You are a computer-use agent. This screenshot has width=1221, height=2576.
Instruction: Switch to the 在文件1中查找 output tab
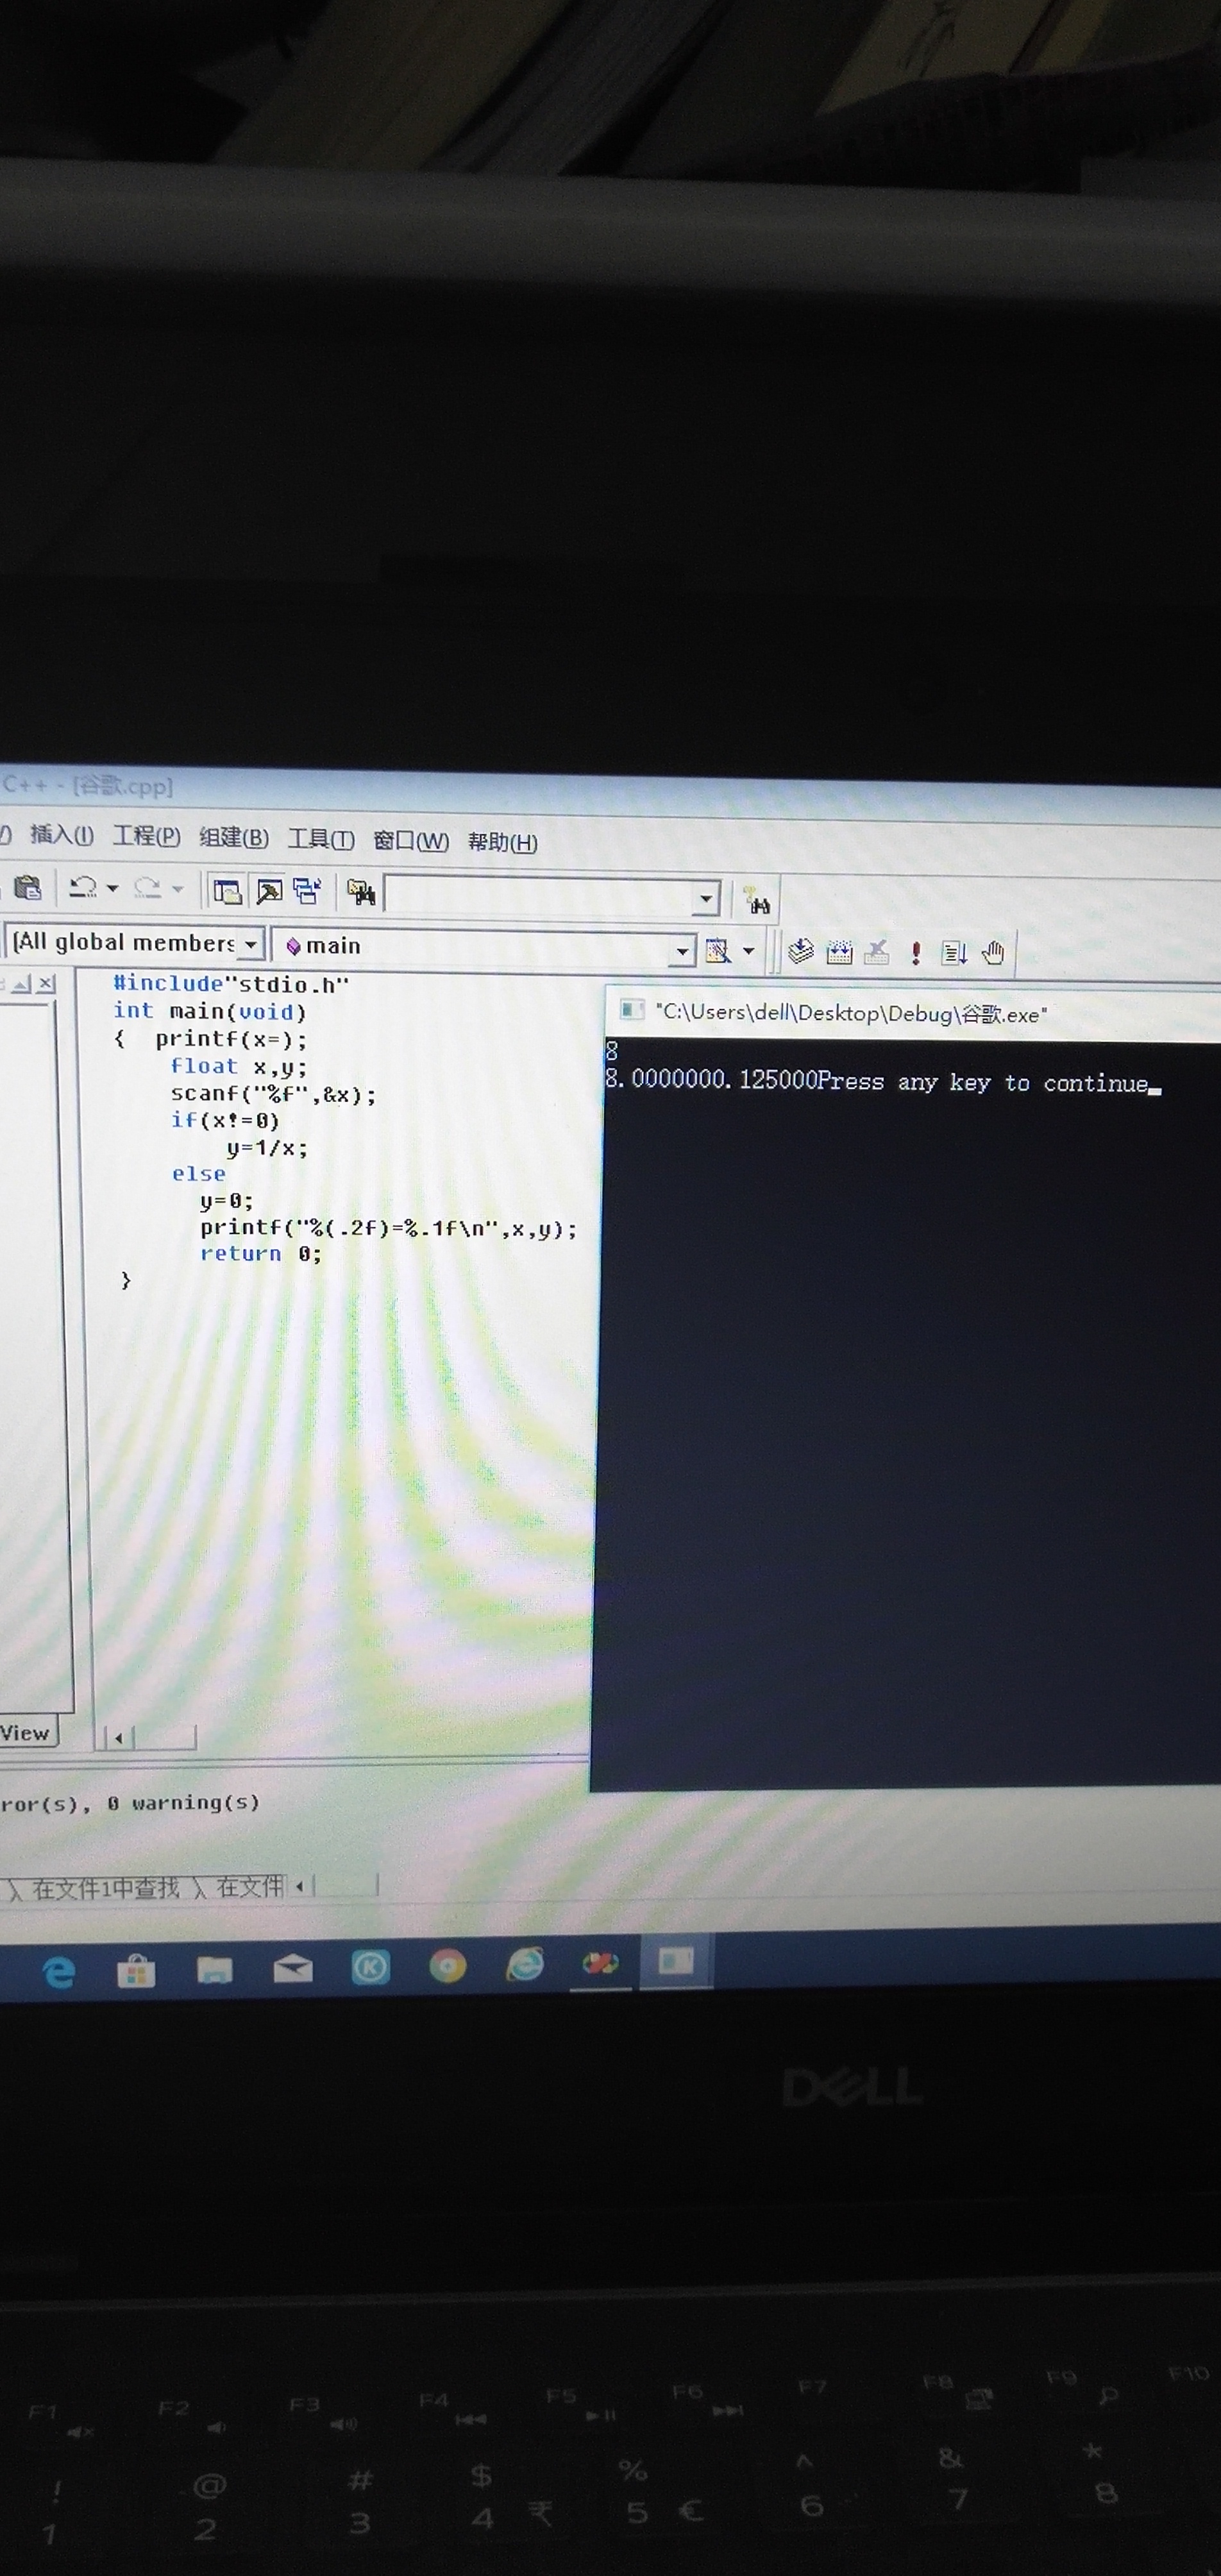tap(106, 1888)
